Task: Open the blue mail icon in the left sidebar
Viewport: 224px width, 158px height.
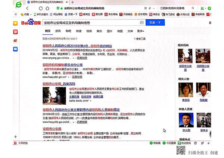Action: pos(15,49)
